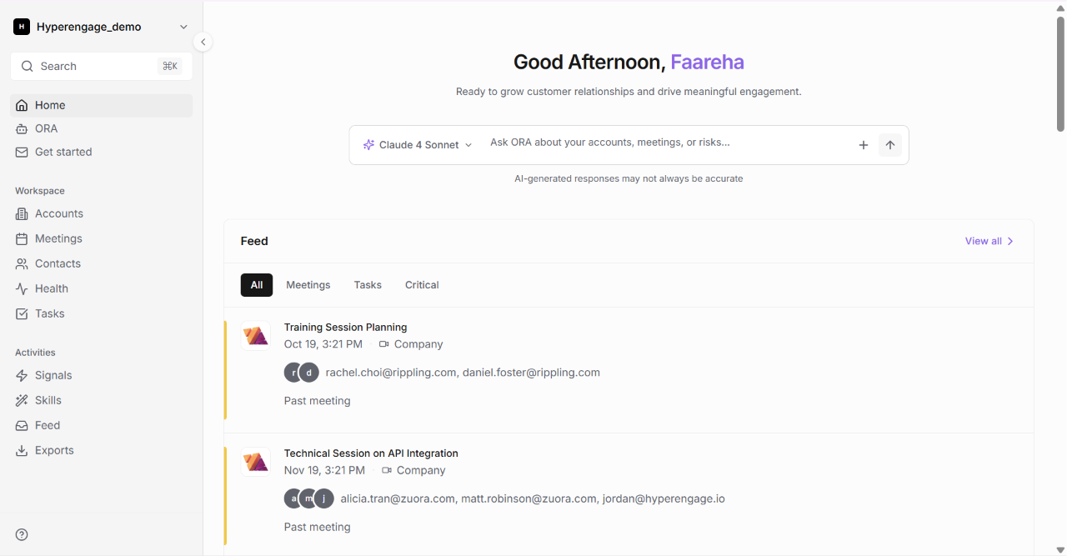This screenshot has width=1067, height=556.
Task: Expand the Claude 4 Sonnet model dropdown
Action: point(418,145)
